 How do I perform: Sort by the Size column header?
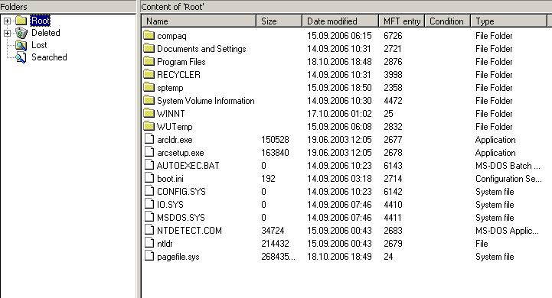point(279,21)
